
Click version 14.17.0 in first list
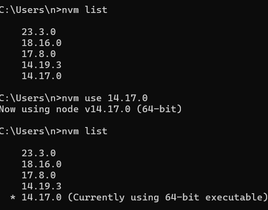point(42,76)
